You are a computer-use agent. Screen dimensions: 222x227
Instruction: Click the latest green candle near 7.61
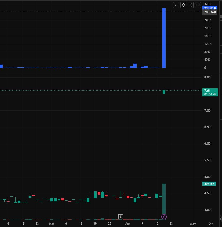coord(164,92)
